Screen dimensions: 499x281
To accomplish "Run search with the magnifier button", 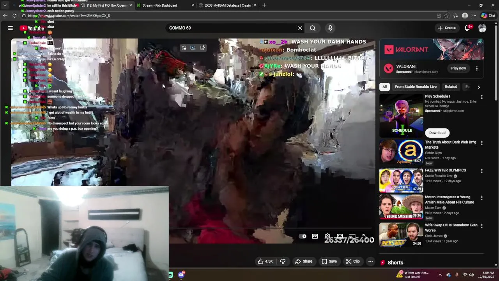I will click(313, 28).
